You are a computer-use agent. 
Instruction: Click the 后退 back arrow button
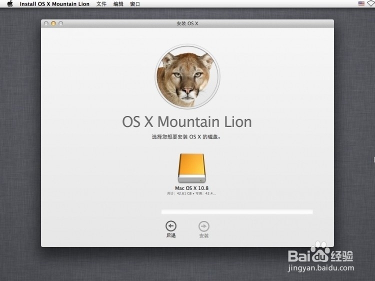tap(171, 226)
